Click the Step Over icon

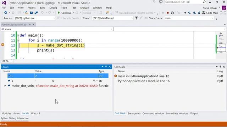point(194,13)
